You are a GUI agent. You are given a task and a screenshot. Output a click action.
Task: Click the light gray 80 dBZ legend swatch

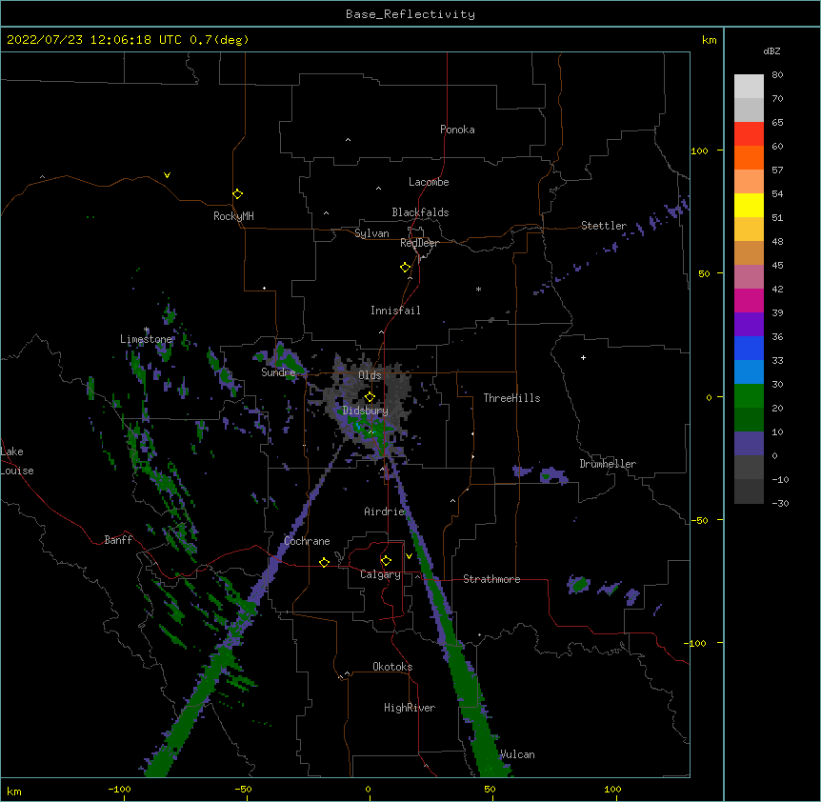pyautogui.click(x=749, y=87)
